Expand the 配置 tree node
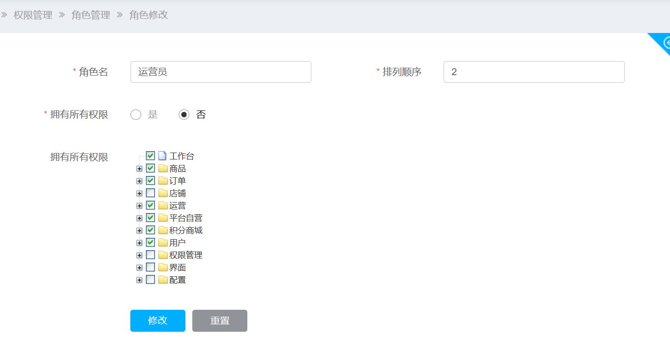The image size is (670, 351). pyautogui.click(x=140, y=280)
